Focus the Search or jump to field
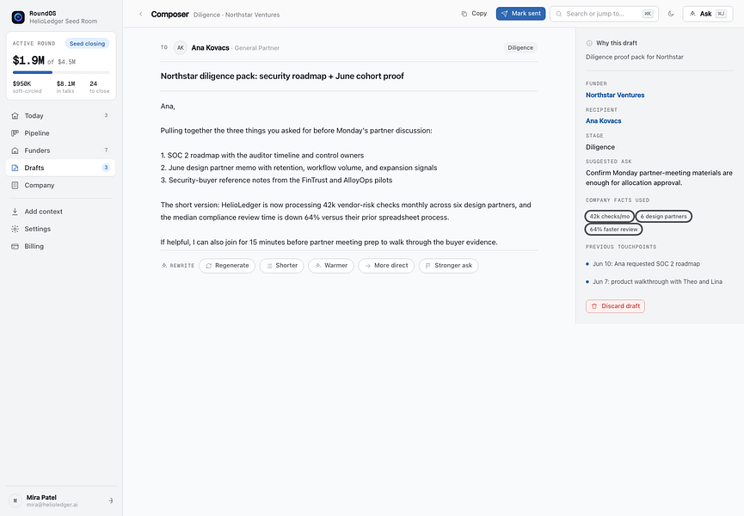This screenshot has height=516, width=744. click(604, 14)
